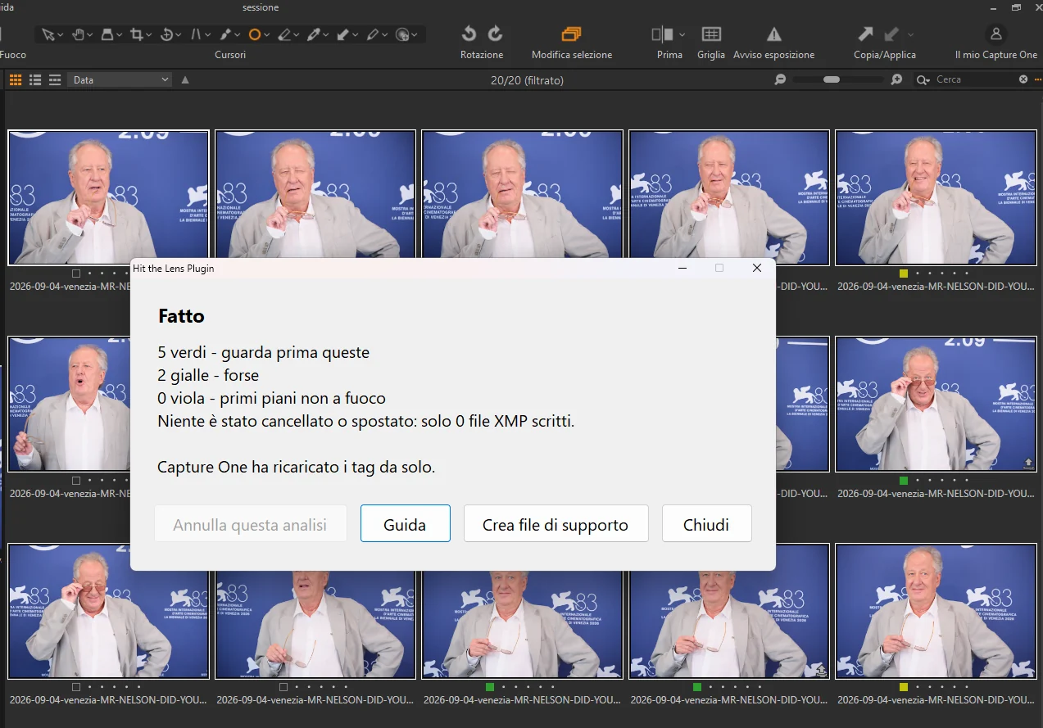Viewport: 1043px width, 728px height.
Task: Clear the Cerca search field
Action: (1023, 79)
